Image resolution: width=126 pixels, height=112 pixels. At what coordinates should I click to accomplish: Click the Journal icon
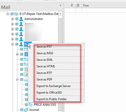point(26,110)
